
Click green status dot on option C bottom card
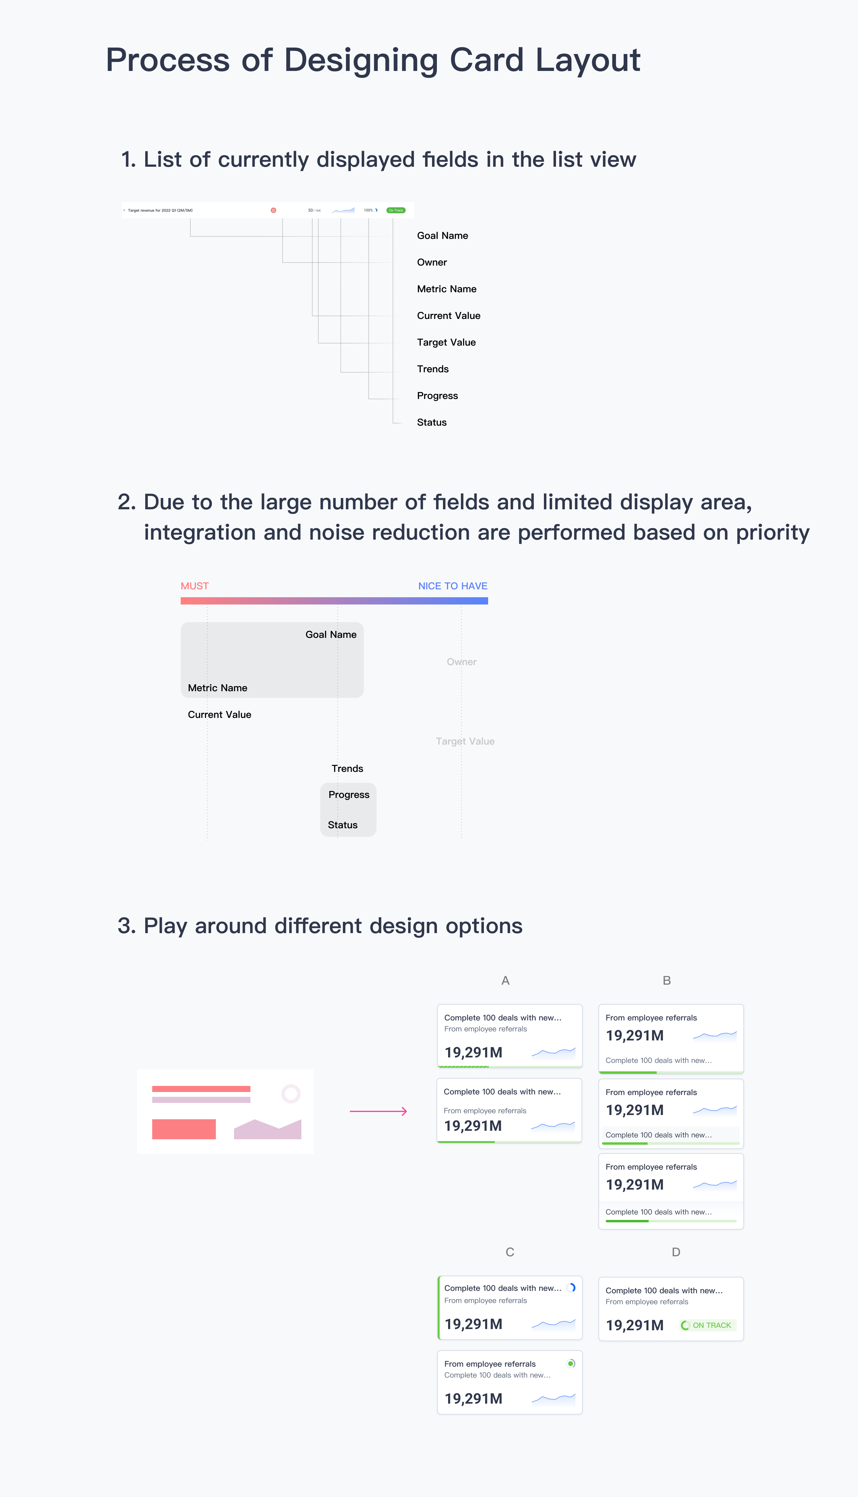tap(570, 1363)
